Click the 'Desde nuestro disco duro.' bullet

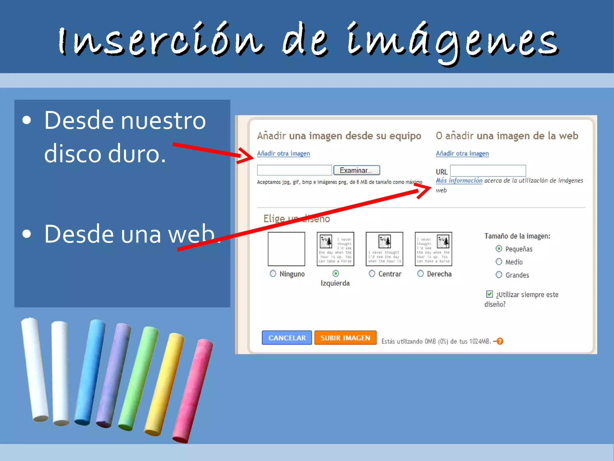125,137
